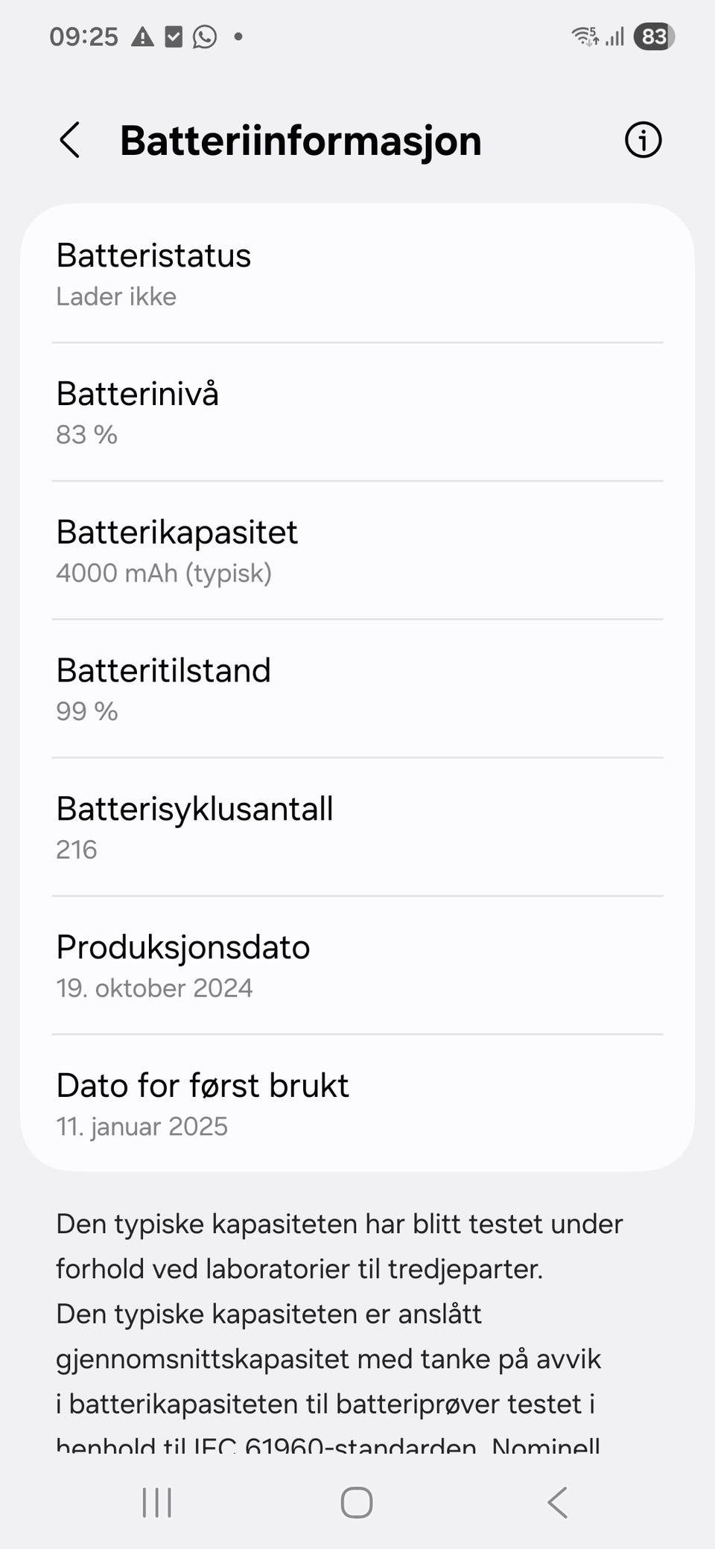Tap the Batterikapasitet 4000 mAh entry
The image size is (715, 1549).
coord(357,551)
